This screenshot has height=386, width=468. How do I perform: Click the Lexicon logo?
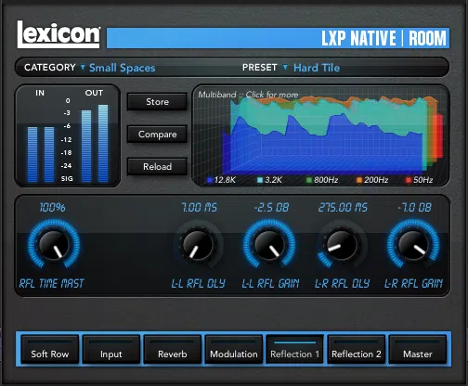coord(58,34)
